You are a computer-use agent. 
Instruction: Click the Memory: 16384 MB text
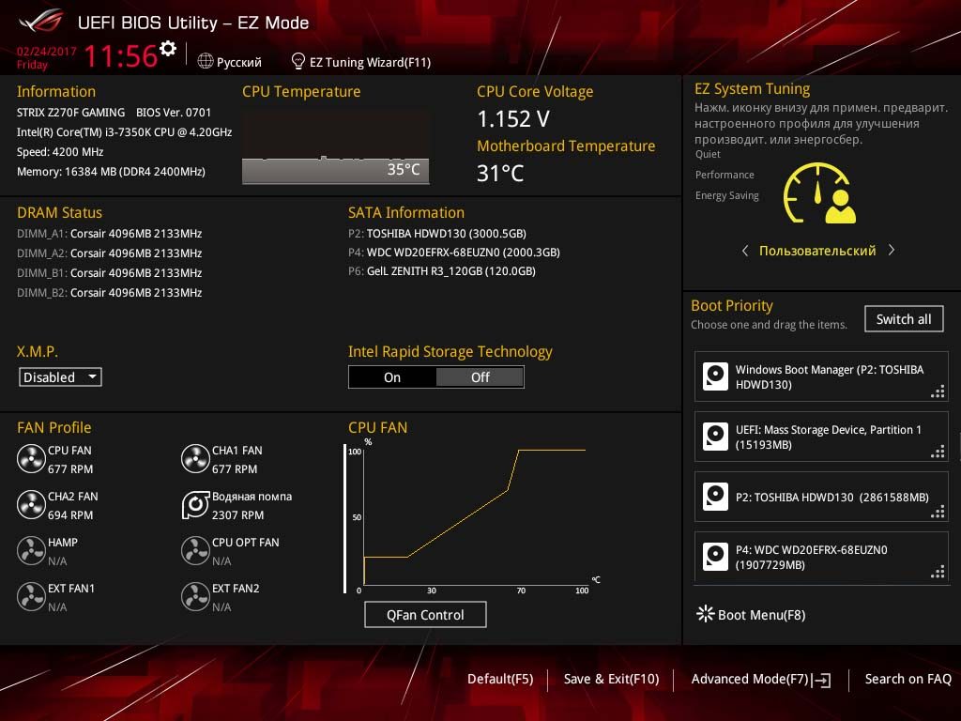pos(111,172)
